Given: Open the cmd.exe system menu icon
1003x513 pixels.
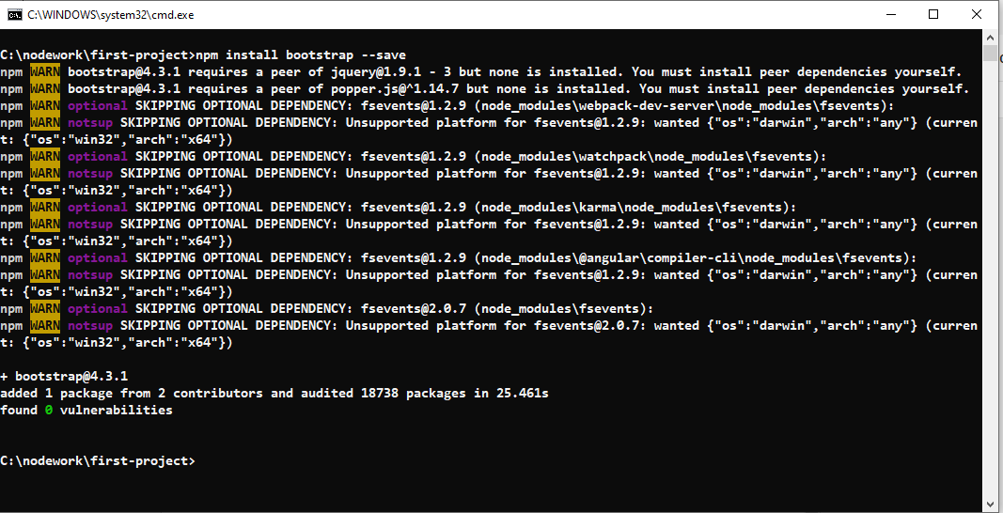Looking at the screenshot, I should pos(13,15).
